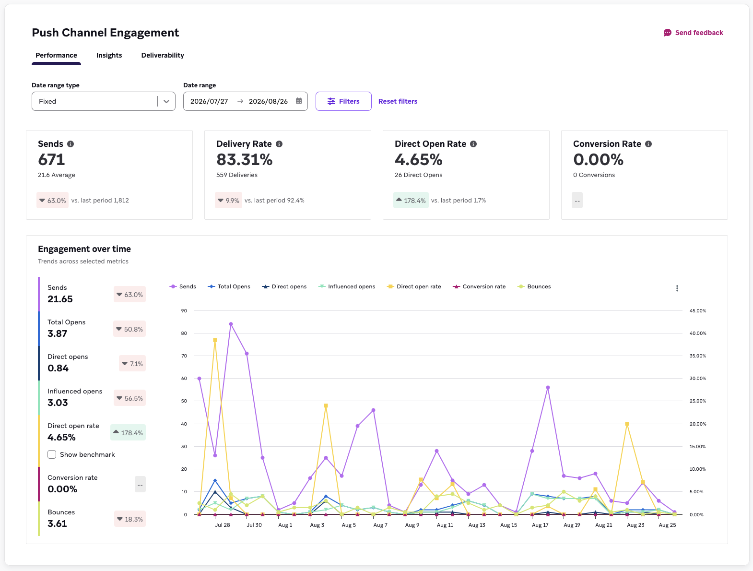The image size is (753, 571).
Task: Switch to the Performance tab
Action: pos(56,55)
